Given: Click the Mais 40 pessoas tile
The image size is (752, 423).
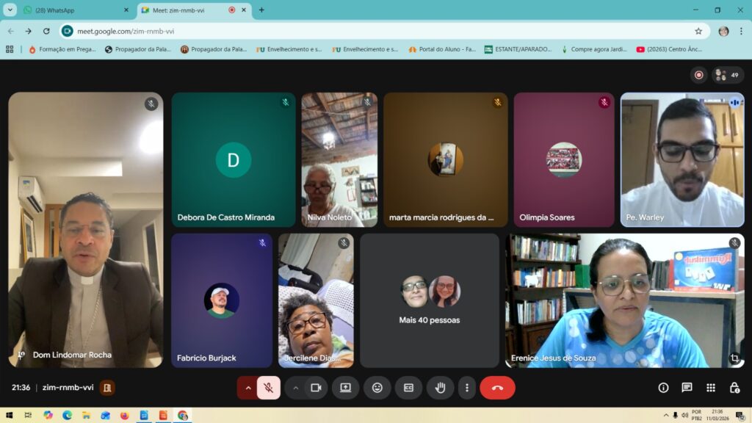Looking at the screenshot, I should (429, 300).
